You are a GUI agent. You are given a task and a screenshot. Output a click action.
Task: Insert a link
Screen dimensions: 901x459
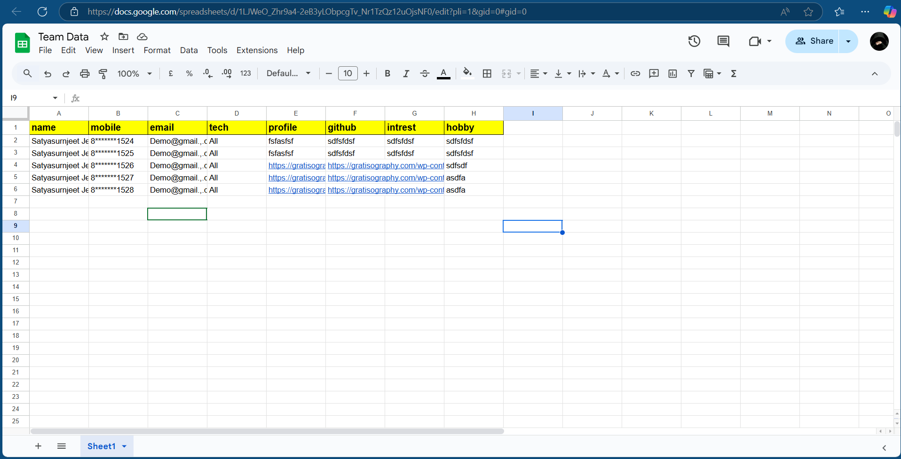tap(635, 73)
